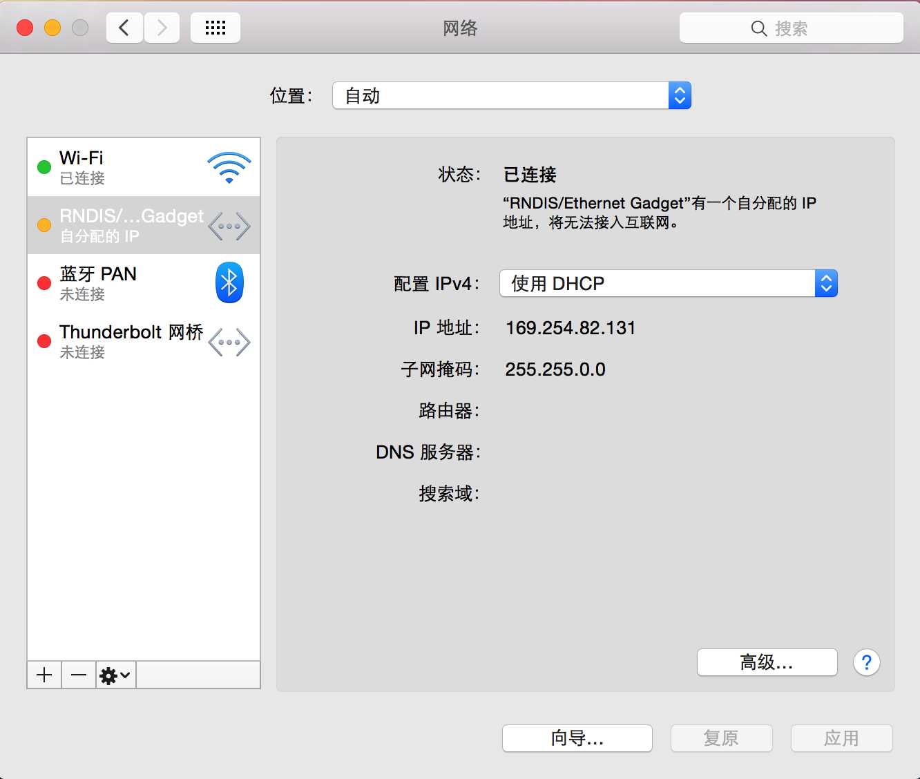Click the green Wi-Fi status dot
Screen dimensions: 920x779
[44, 167]
